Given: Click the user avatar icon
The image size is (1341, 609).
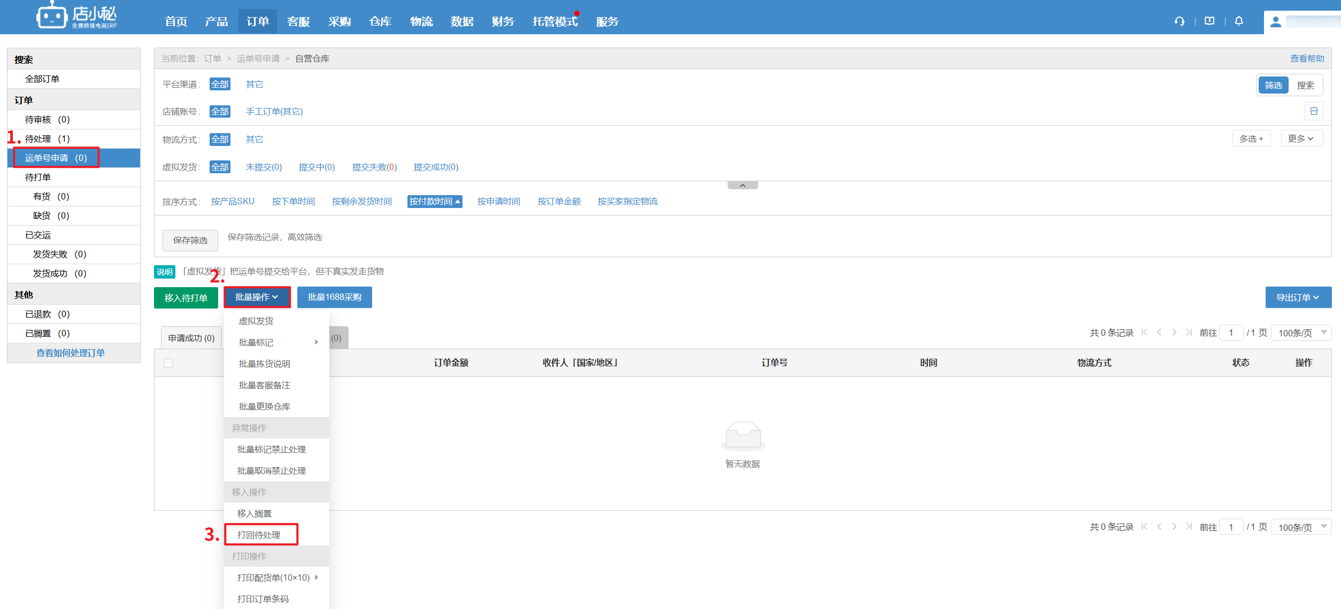Looking at the screenshot, I should coord(1276,22).
